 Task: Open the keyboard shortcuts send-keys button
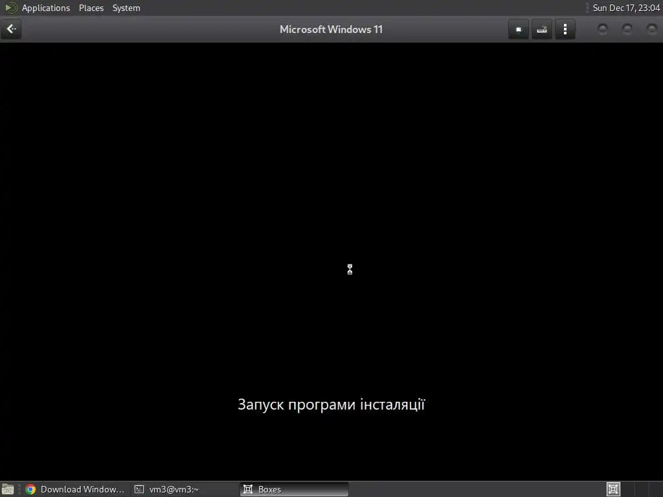pyautogui.click(x=542, y=29)
